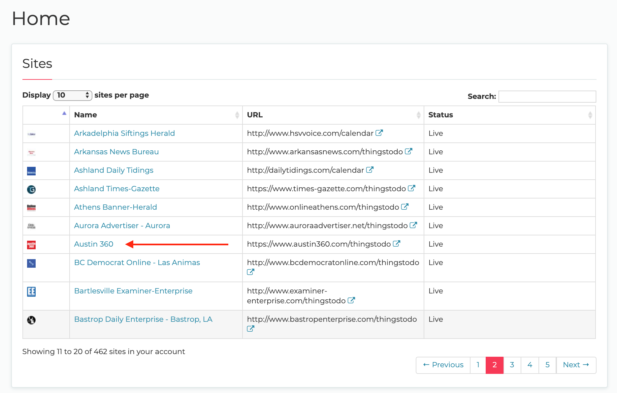Click Live status in Bastrop Daily Enterprise row
This screenshot has width=617, height=393.
tap(436, 319)
